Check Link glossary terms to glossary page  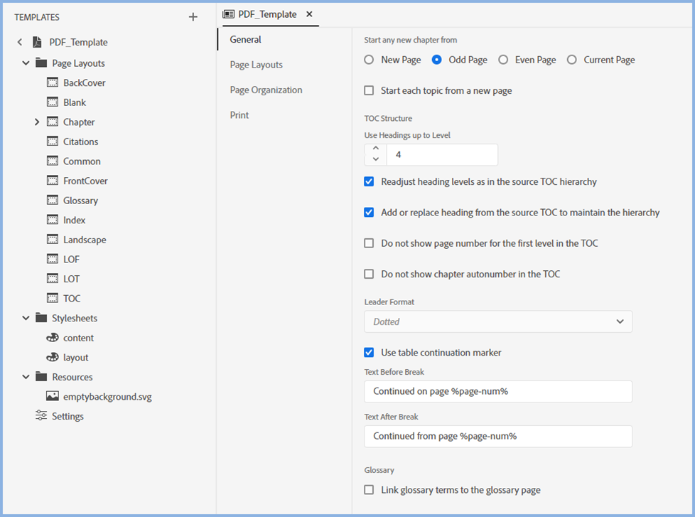pyautogui.click(x=369, y=489)
